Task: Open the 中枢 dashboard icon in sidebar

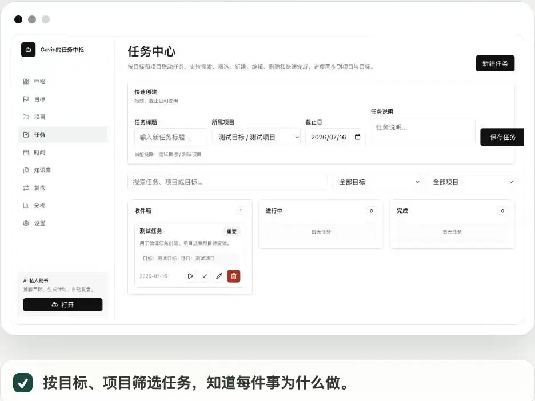Action: 26,82
